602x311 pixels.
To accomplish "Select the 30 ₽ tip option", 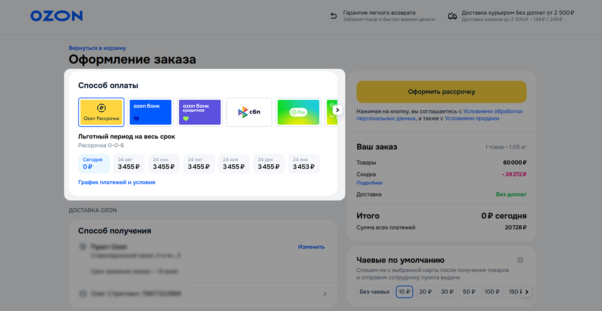I will click(448, 292).
